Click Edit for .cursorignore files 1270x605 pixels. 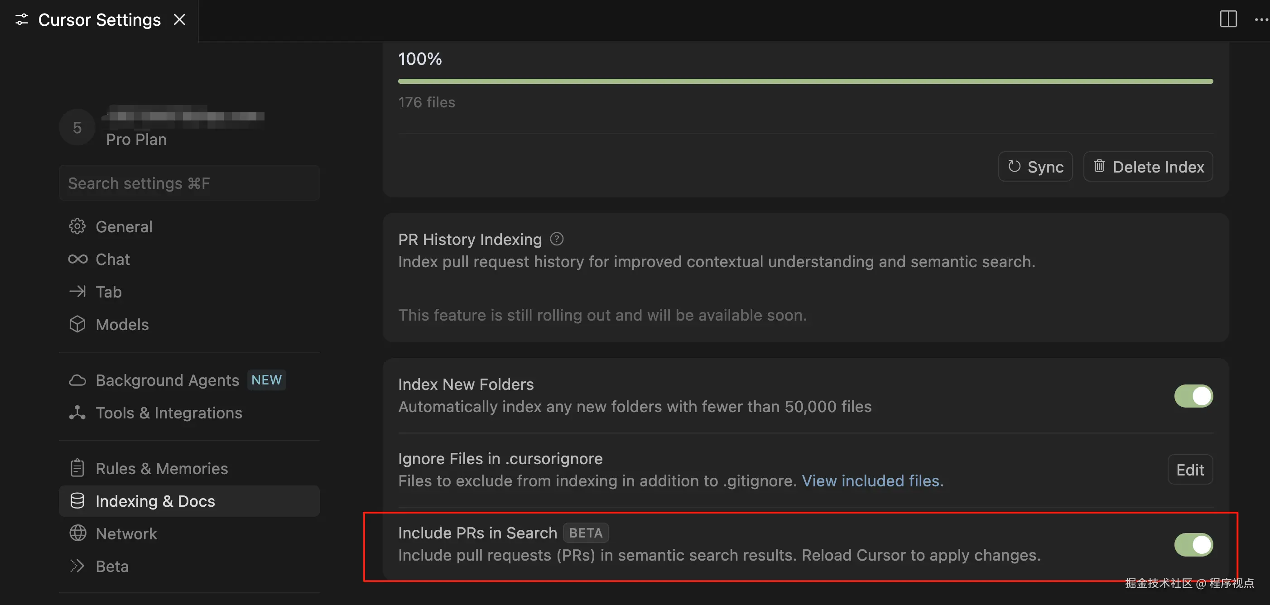(x=1190, y=470)
